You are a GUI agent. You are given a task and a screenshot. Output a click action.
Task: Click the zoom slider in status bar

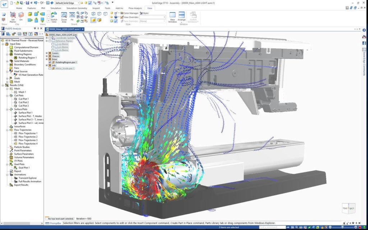(343, 227)
